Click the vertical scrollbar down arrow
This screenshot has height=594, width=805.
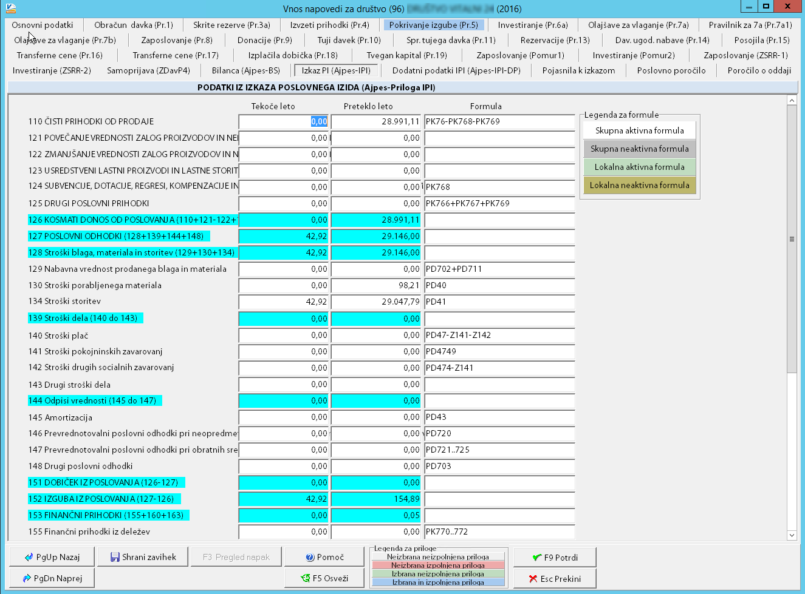[792, 535]
